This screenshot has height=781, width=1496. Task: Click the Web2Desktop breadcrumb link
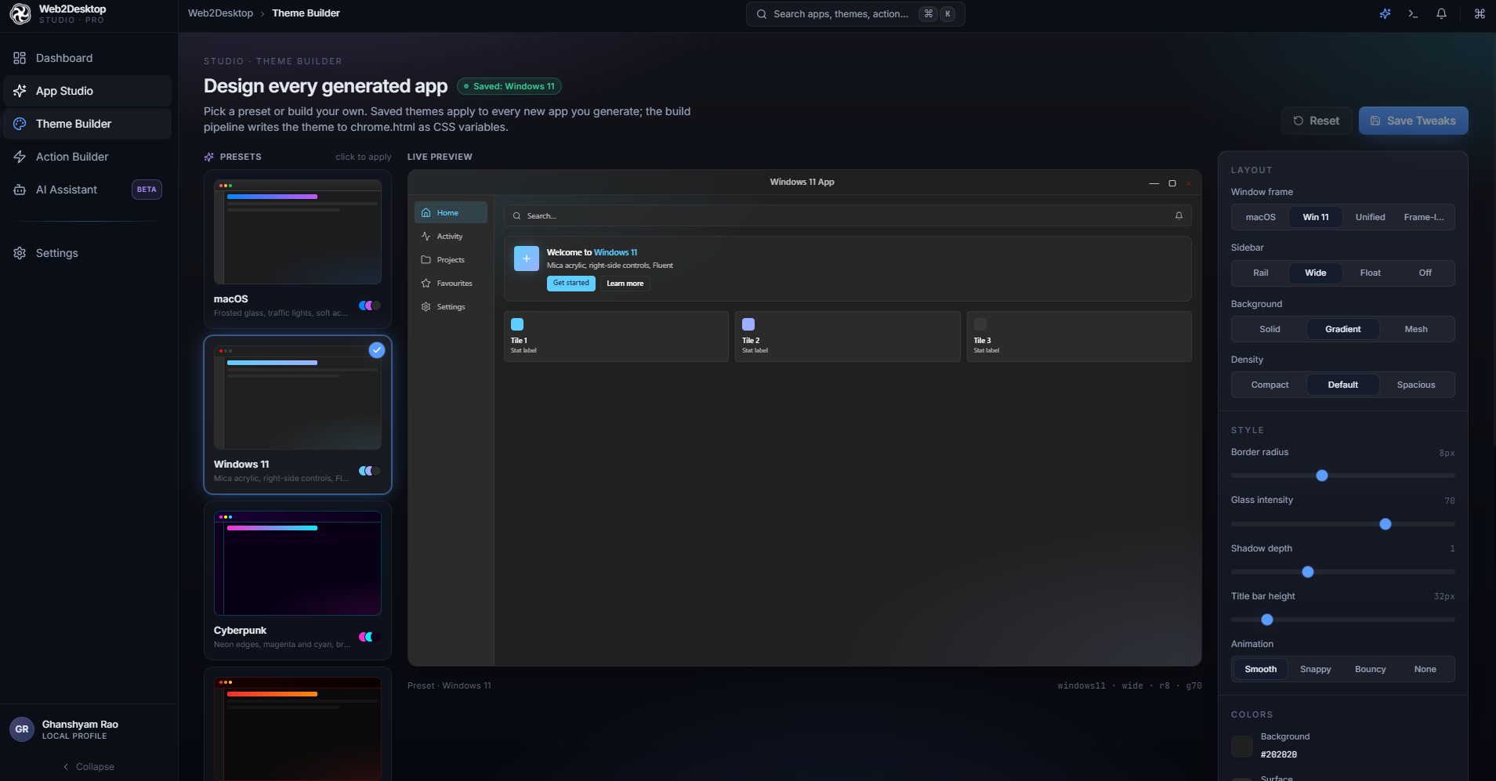220,13
